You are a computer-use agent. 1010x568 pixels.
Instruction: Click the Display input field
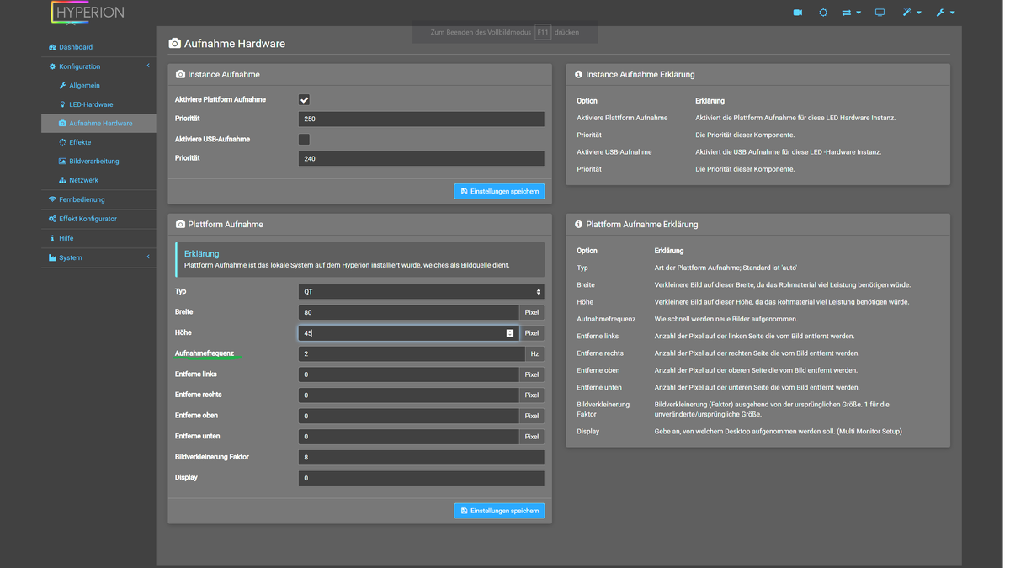pyautogui.click(x=421, y=478)
